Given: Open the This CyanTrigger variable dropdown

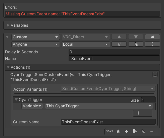Looking at the screenshot, I should pyautogui.click(x=99, y=106).
